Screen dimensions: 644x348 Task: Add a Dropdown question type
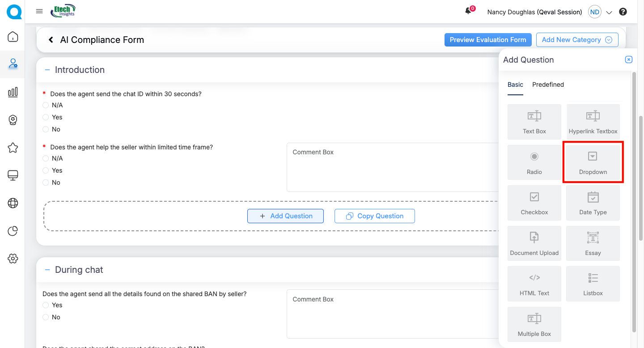point(593,162)
